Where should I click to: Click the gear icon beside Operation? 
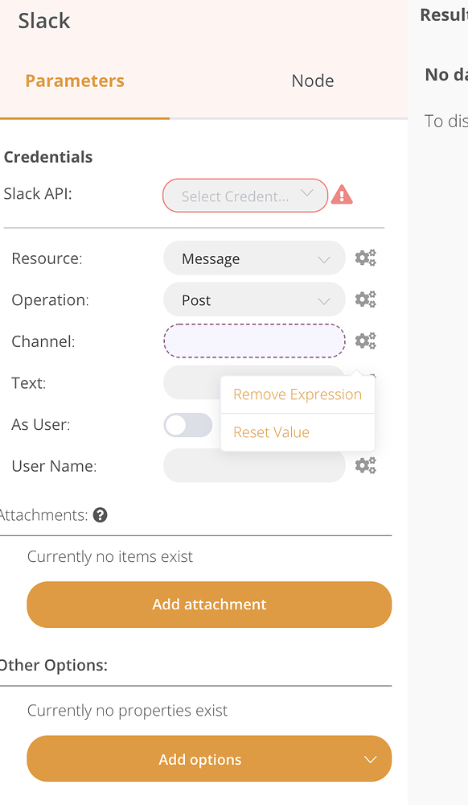[366, 299]
